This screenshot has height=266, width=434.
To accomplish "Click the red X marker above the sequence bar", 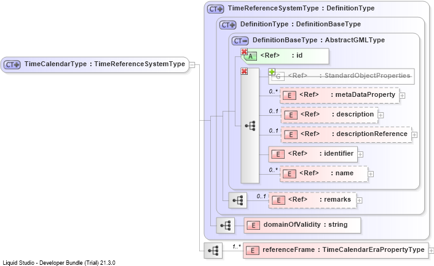I will click(244, 72).
